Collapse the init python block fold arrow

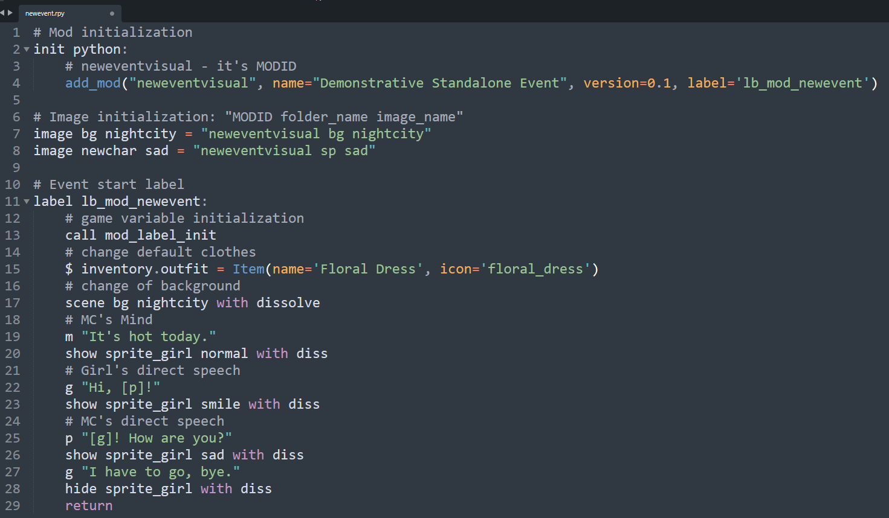click(x=27, y=50)
